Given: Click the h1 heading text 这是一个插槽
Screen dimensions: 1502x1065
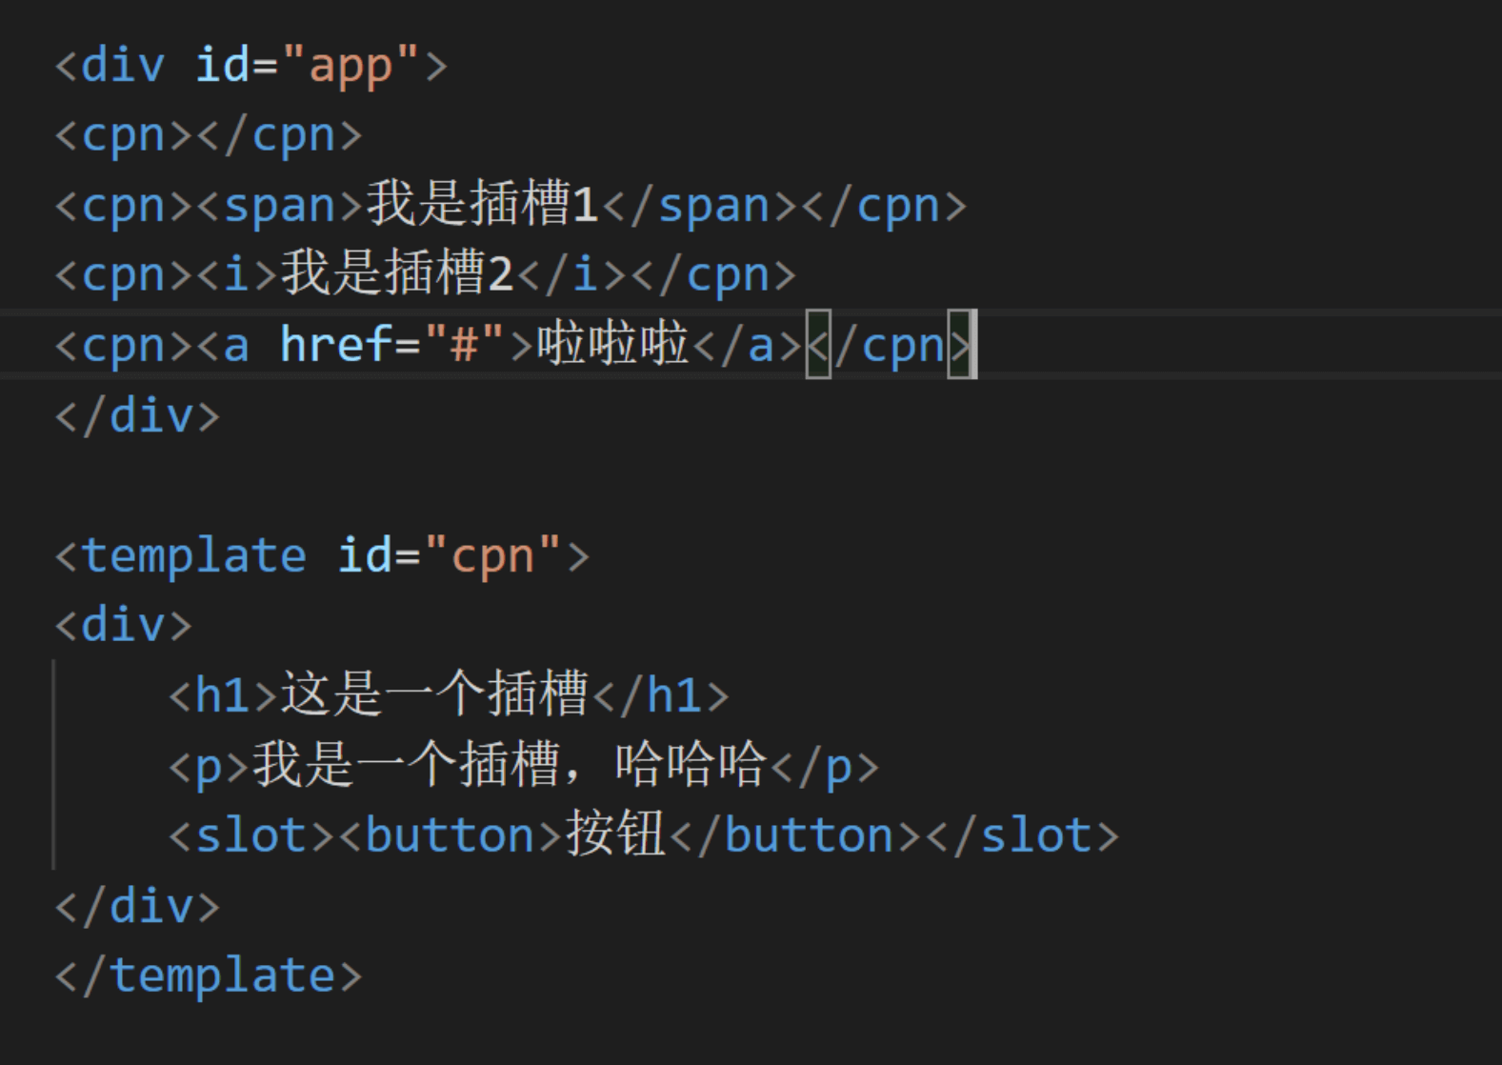Looking at the screenshot, I should coord(434,694).
